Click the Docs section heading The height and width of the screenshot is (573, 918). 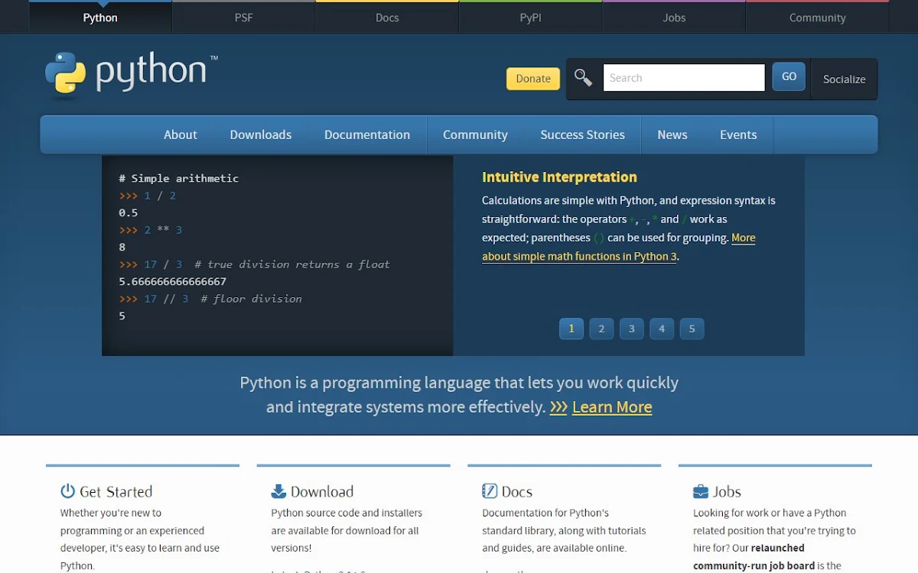[x=517, y=492]
